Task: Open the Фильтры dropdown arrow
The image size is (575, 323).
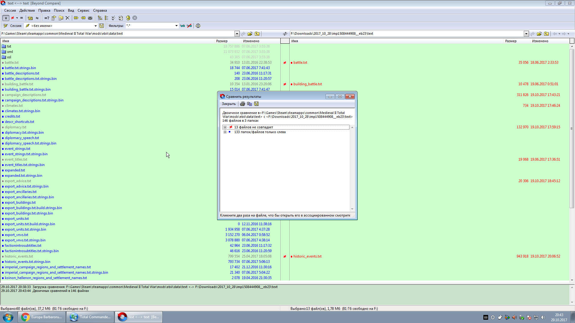Action: (176, 26)
